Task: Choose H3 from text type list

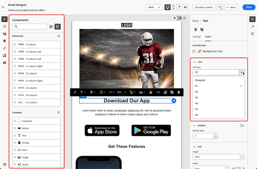Action: [x=219, y=97]
